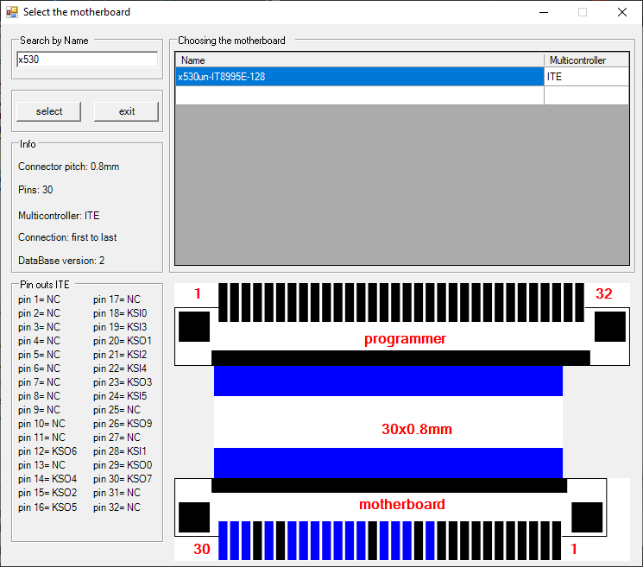Click the pin 30= KSO7 entry
The width and height of the screenshot is (643, 567).
click(123, 479)
